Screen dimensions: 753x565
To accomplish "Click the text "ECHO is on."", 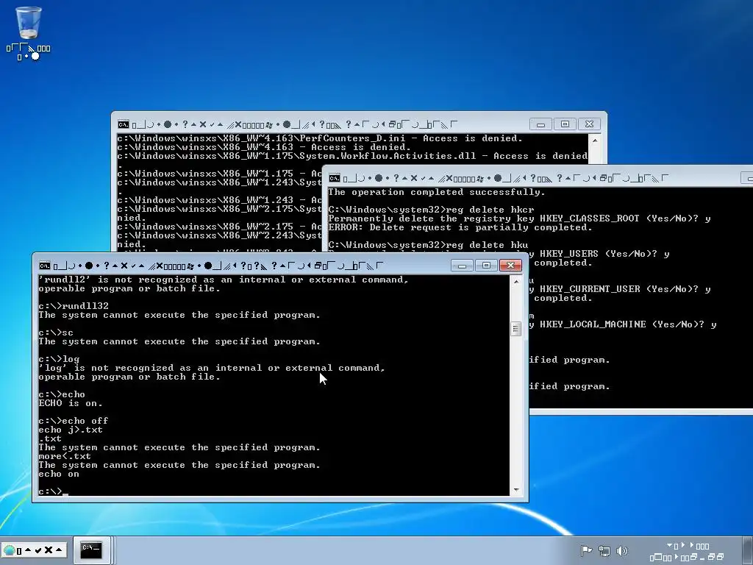I will (70, 403).
